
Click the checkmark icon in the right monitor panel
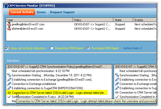pos(117,97)
